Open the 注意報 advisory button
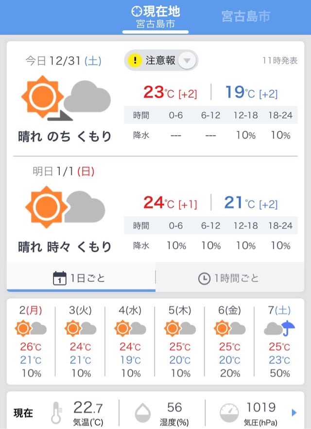 pyautogui.click(x=161, y=60)
